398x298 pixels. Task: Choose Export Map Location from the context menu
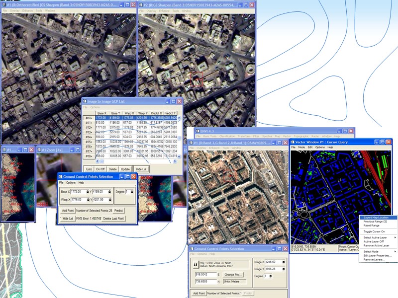pyautogui.click(x=378, y=218)
